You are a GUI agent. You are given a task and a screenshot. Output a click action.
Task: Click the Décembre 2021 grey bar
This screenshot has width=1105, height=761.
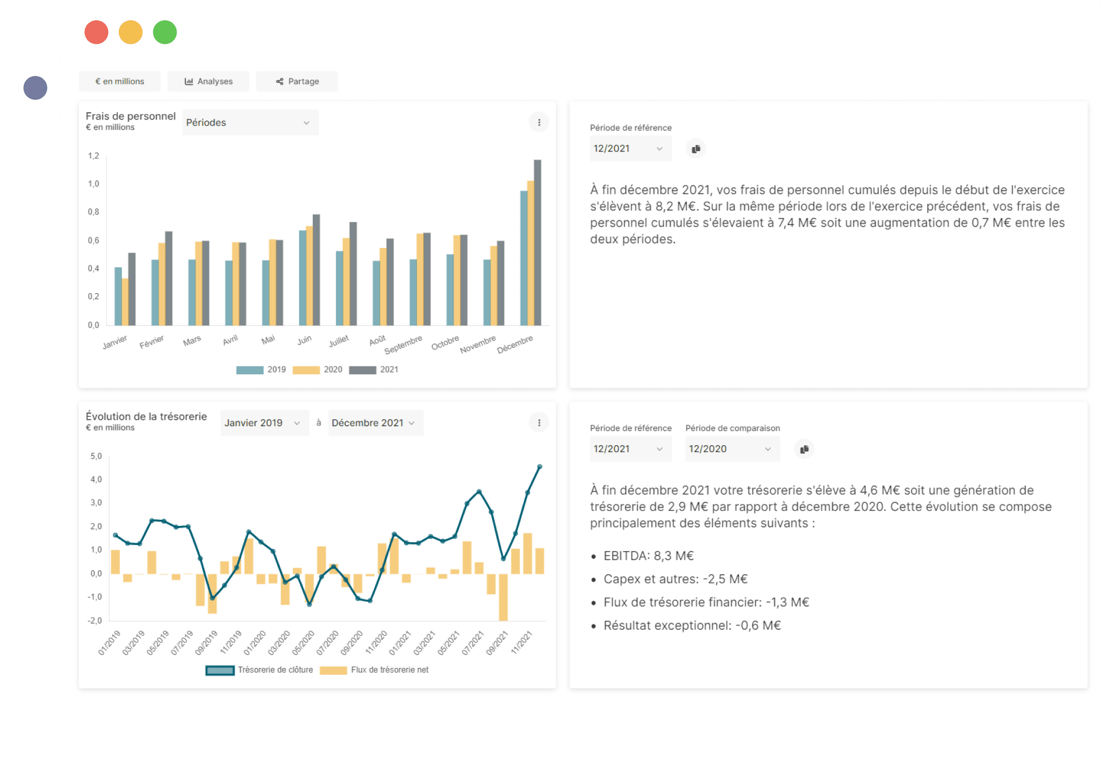coord(538,242)
